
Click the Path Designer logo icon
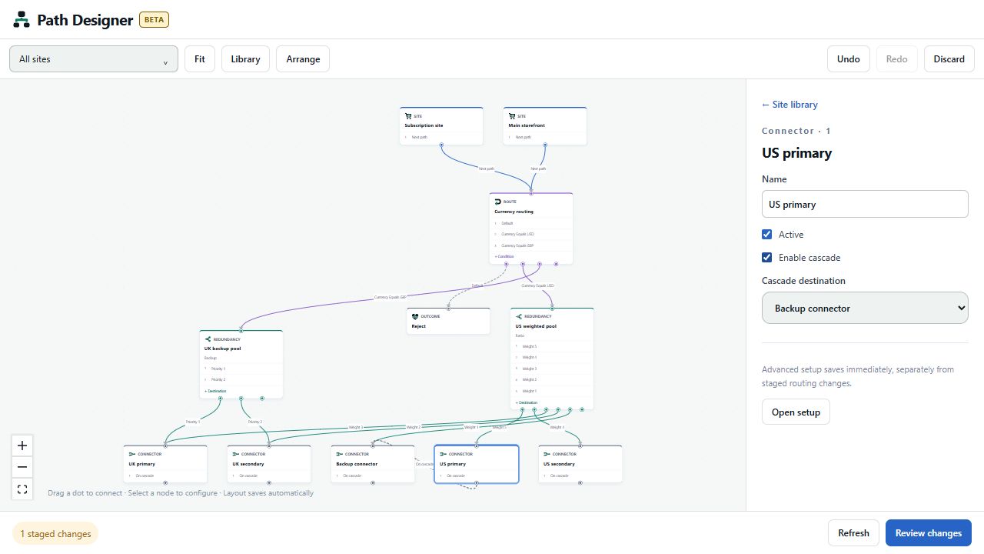22,20
